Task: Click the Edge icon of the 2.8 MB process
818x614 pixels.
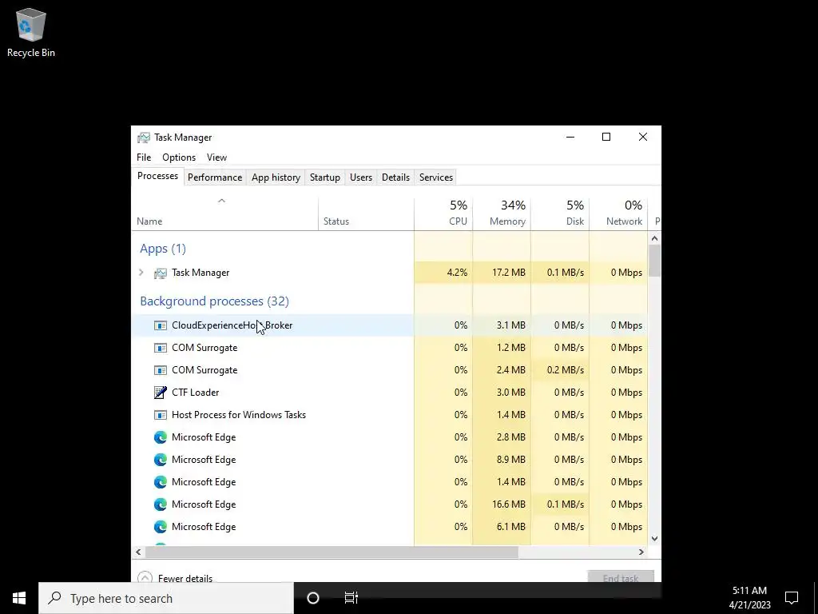Action: point(160,437)
